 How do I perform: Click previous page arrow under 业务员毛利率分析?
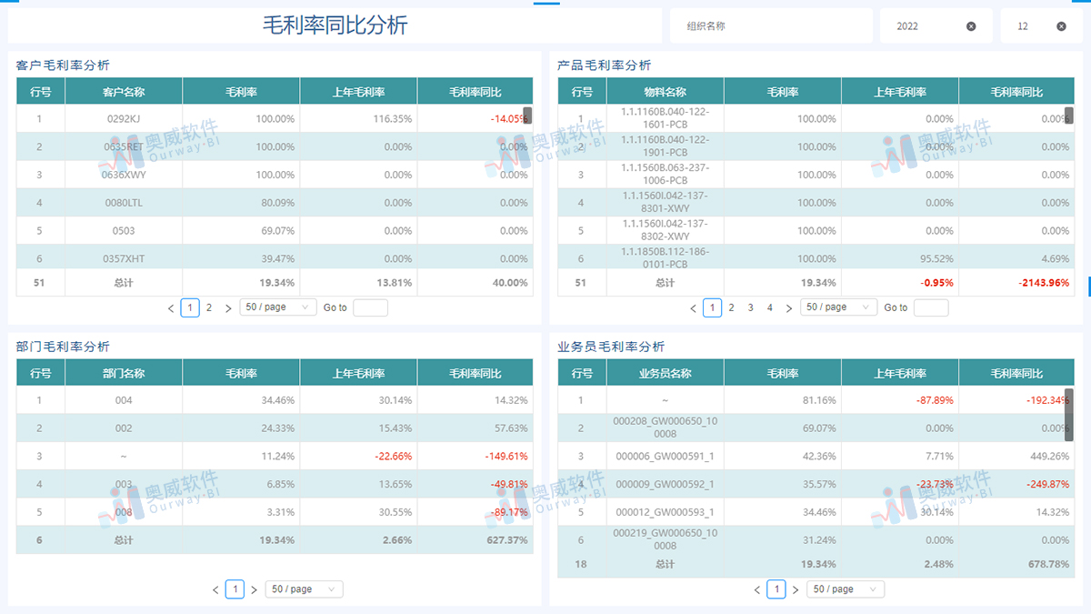click(x=757, y=589)
